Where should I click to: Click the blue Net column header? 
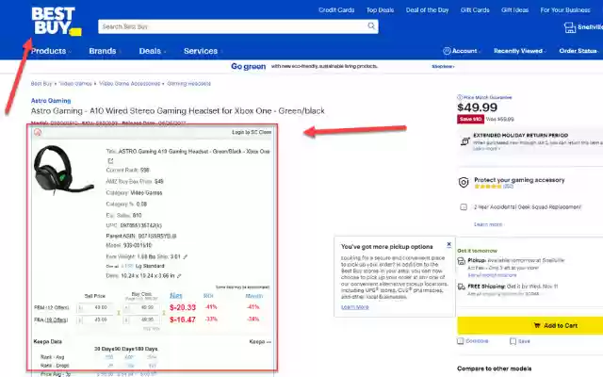tap(176, 296)
